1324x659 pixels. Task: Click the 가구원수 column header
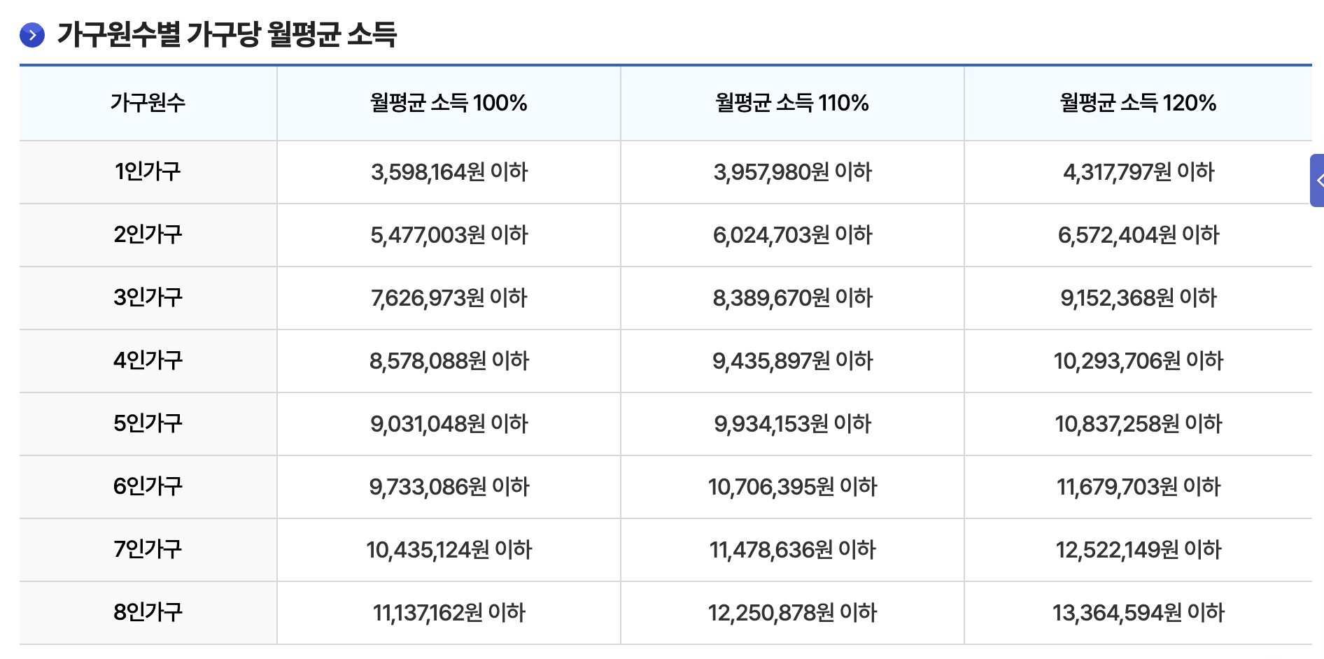click(148, 103)
